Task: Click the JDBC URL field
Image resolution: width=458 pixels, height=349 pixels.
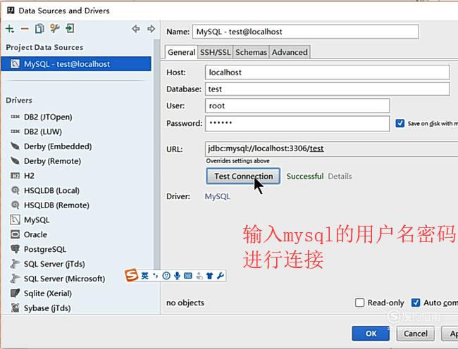Action: click(332, 148)
